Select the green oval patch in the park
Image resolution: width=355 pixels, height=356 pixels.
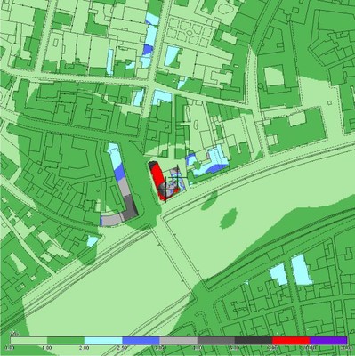[229, 218]
